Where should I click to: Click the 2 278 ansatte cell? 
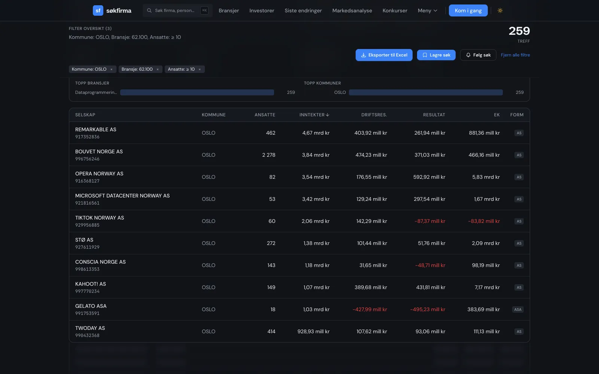pos(269,155)
